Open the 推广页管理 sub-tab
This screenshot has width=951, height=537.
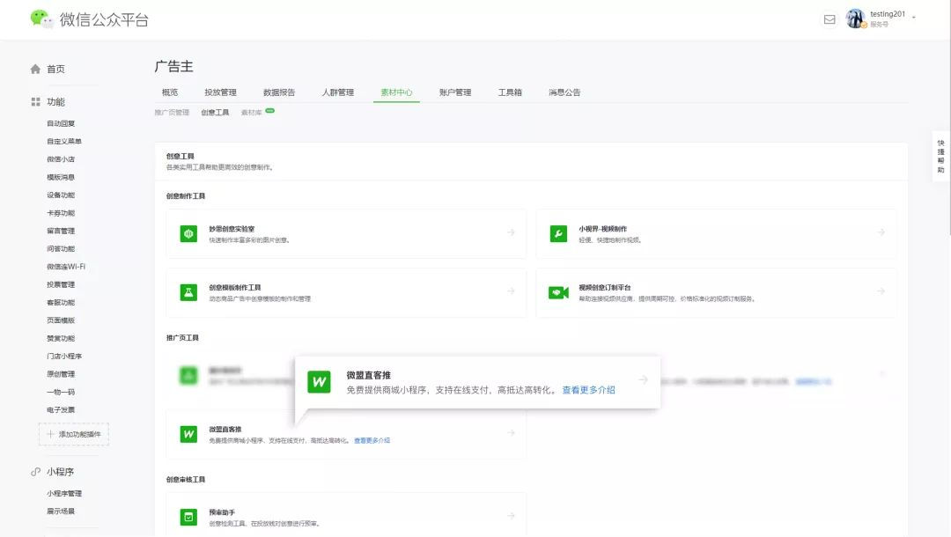[x=172, y=112]
